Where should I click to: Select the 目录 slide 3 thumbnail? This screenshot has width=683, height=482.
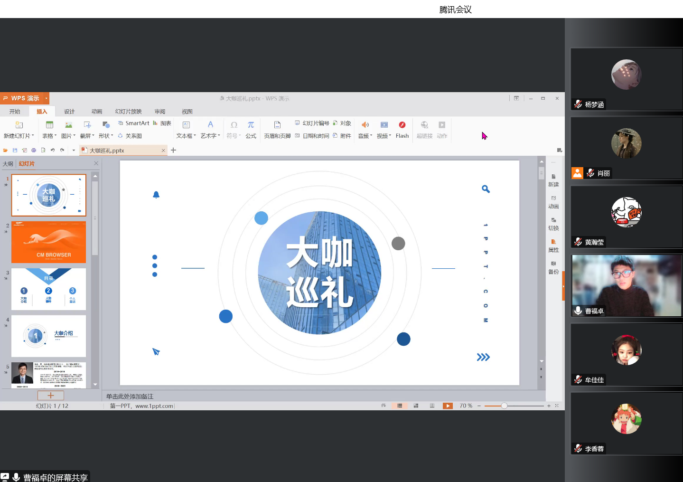pyautogui.click(x=49, y=289)
